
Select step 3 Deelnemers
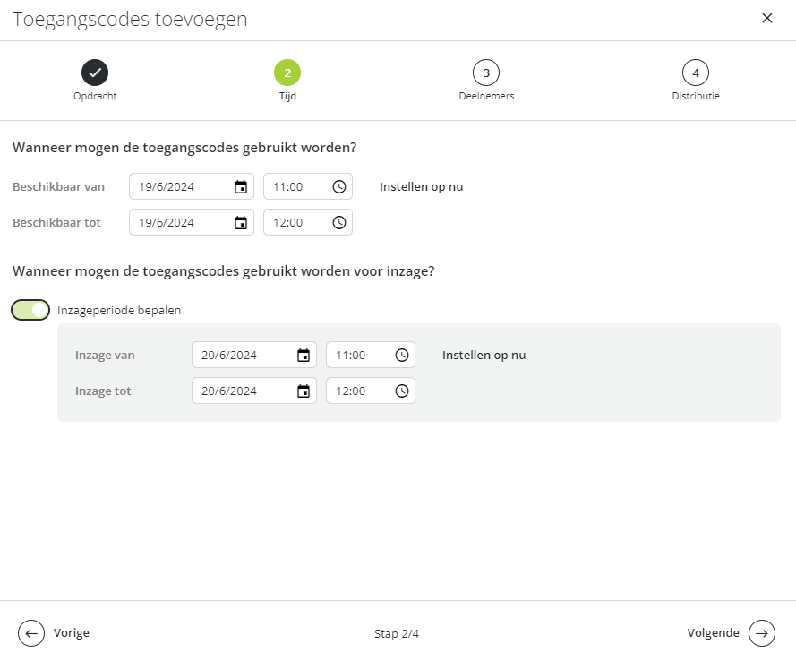[x=486, y=73]
